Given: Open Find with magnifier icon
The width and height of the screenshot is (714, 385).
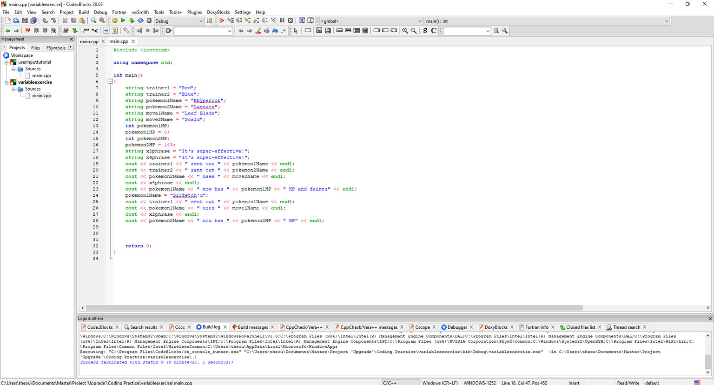Looking at the screenshot, I should coord(93,21).
